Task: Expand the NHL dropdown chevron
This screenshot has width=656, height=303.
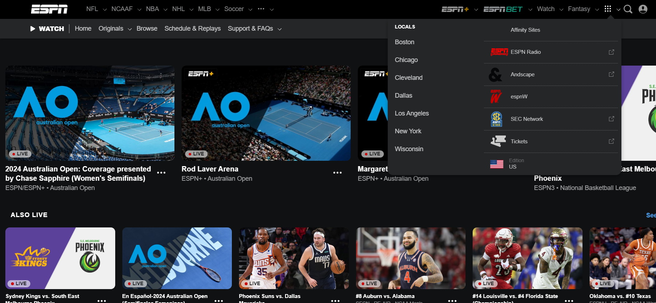Action: [192, 10]
